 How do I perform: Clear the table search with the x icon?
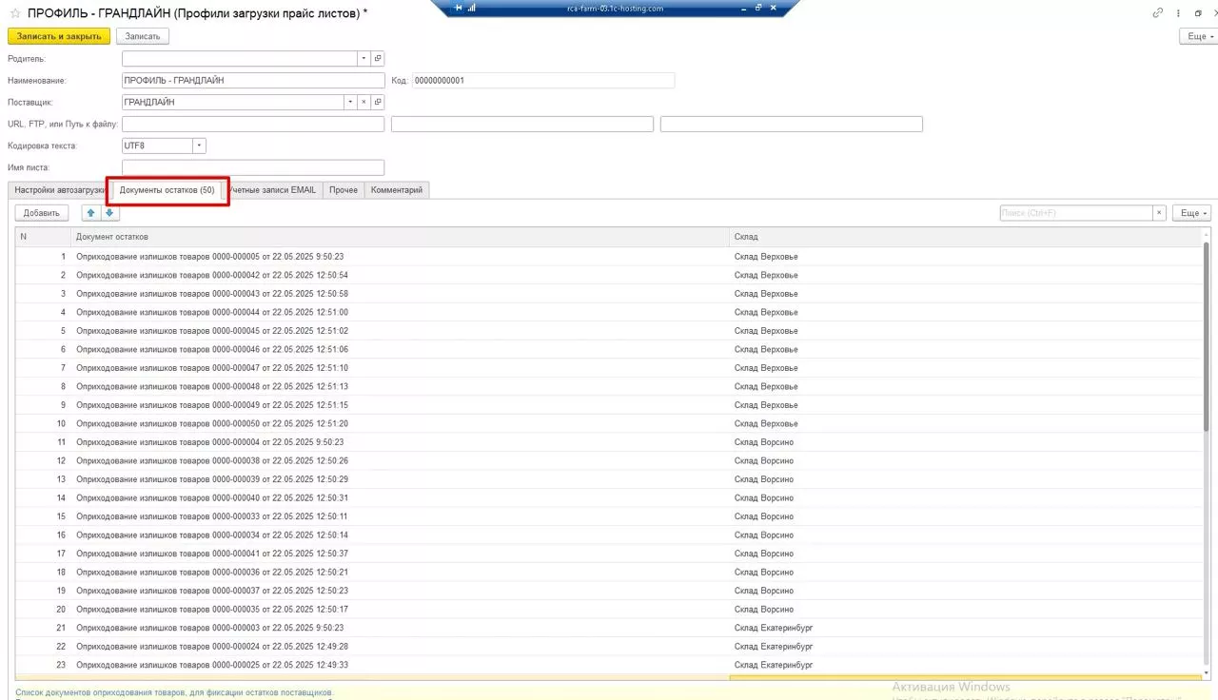pos(1159,213)
